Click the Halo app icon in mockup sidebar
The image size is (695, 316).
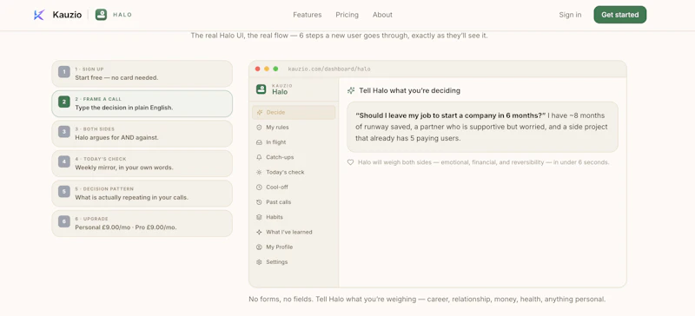point(261,89)
